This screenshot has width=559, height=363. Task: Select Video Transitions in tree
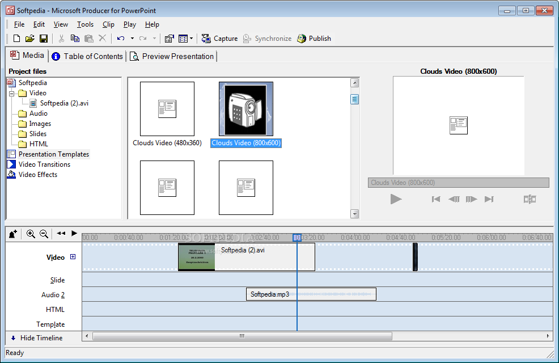tap(44, 164)
